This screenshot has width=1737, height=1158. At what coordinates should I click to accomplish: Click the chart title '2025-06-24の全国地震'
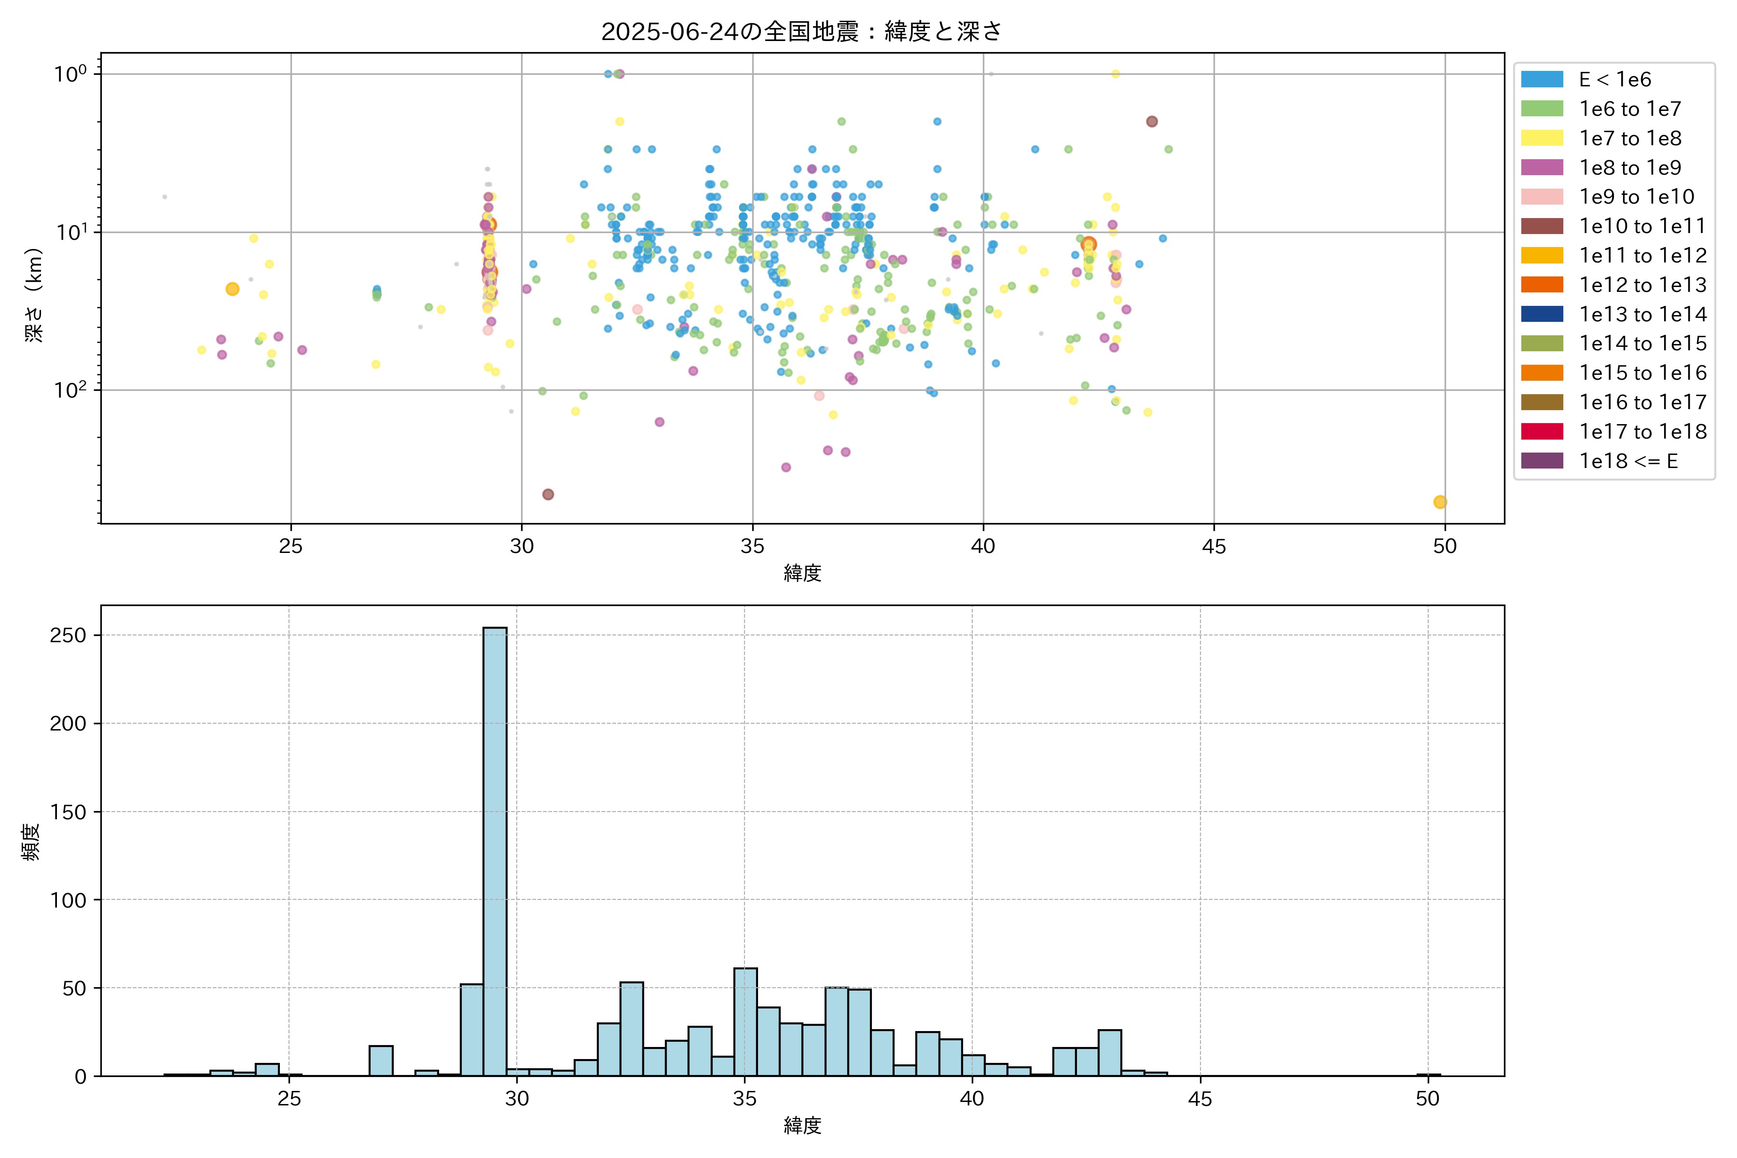801,31
